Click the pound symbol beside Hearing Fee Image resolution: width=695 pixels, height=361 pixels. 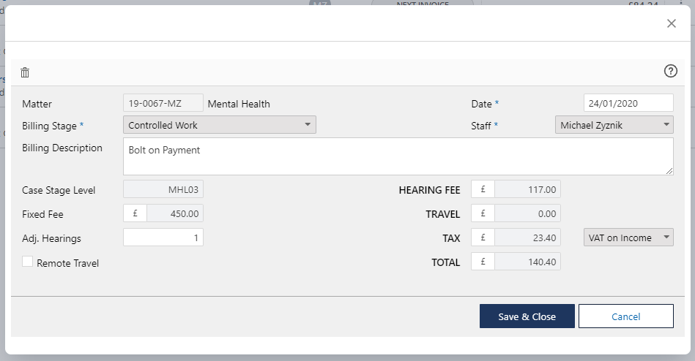coord(483,189)
